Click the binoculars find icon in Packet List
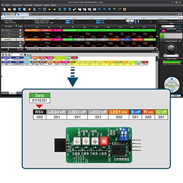 click(25, 55)
